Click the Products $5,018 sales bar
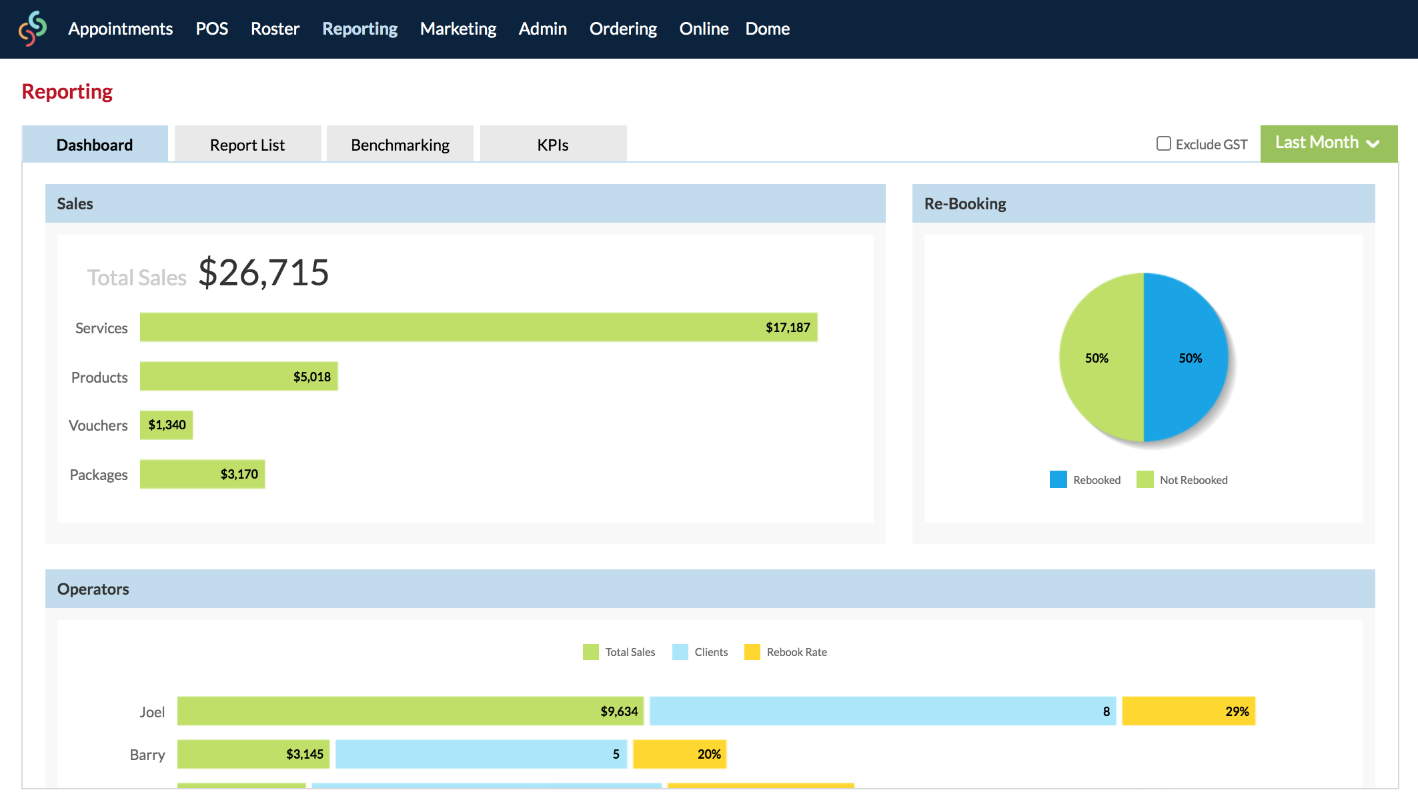 239,376
